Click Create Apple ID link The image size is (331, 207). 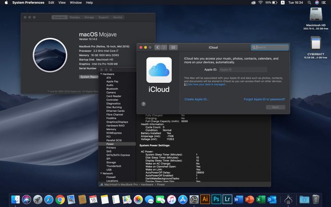pos(196,99)
